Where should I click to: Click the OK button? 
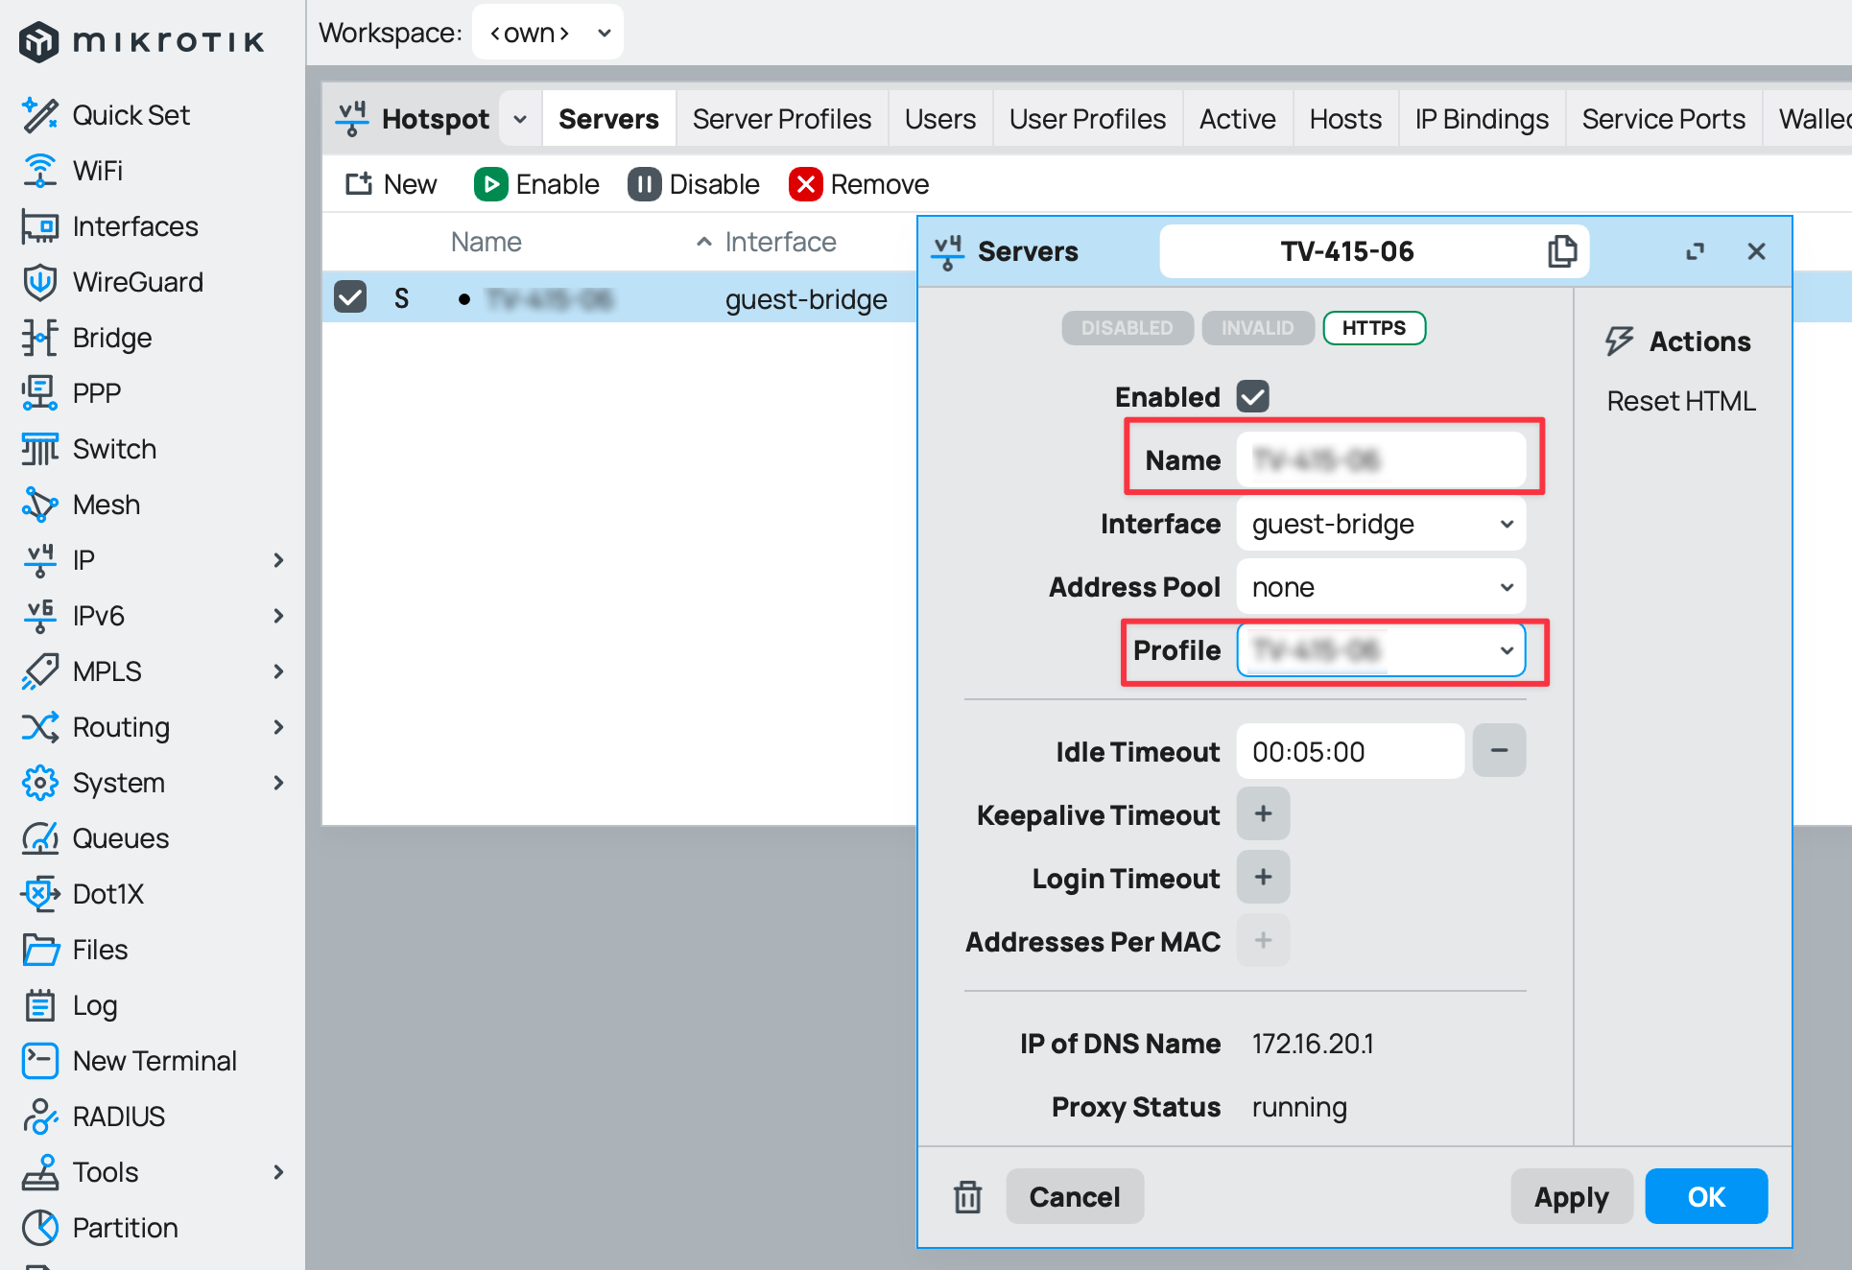point(1706,1197)
